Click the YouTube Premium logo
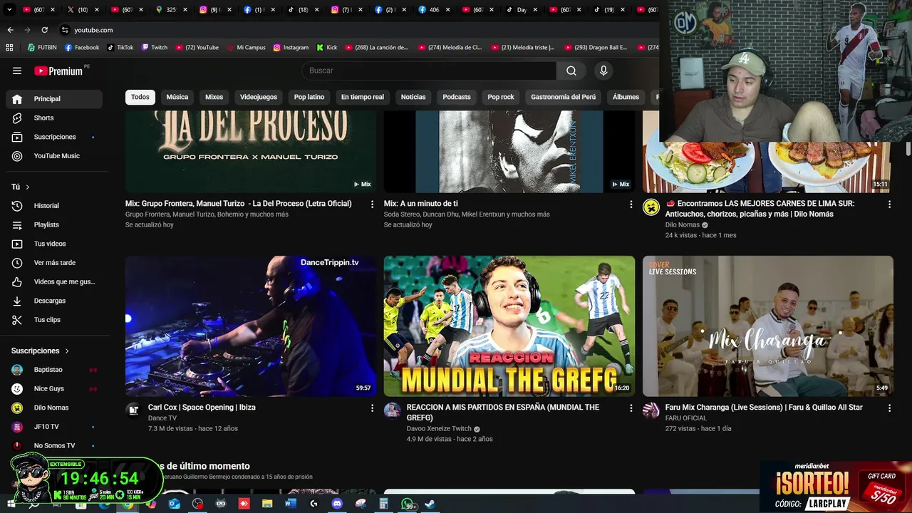Image resolution: width=912 pixels, height=513 pixels. (58, 71)
